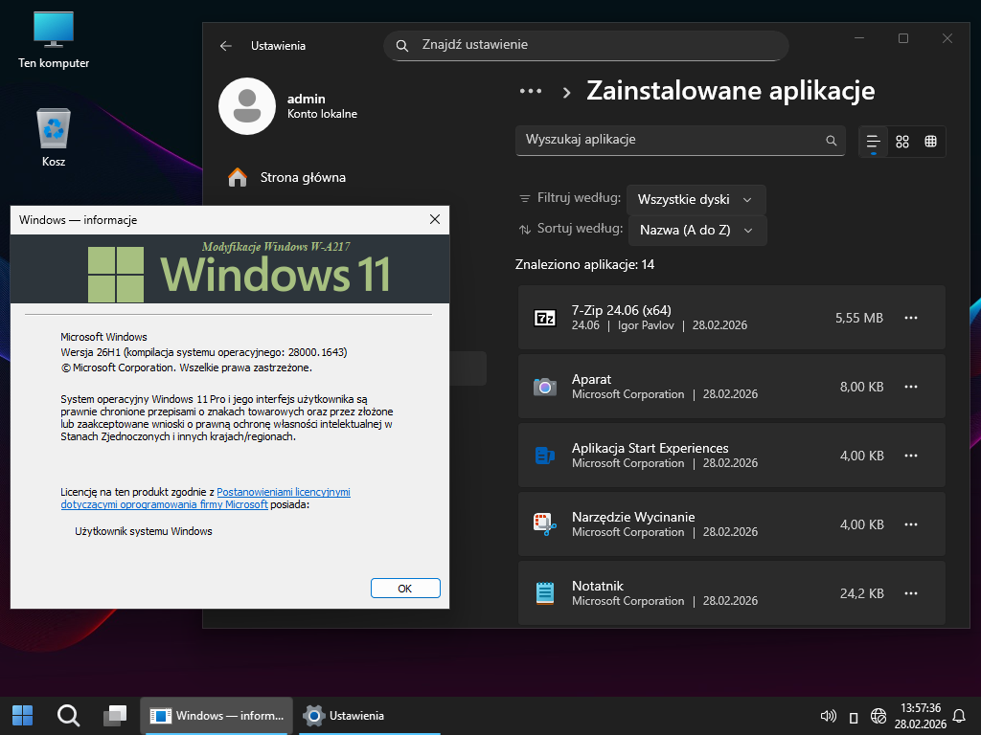Viewport: 981px width, 735px height.
Task: Open more options for 7-Zip 24.06
Action: click(x=911, y=318)
